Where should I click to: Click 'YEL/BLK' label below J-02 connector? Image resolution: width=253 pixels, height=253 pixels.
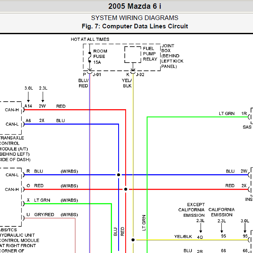pyautogui.click(x=127, y=83)
